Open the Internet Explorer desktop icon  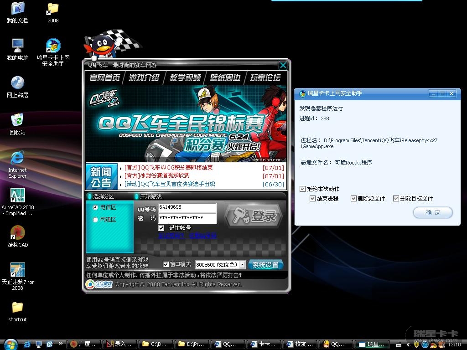17,165
